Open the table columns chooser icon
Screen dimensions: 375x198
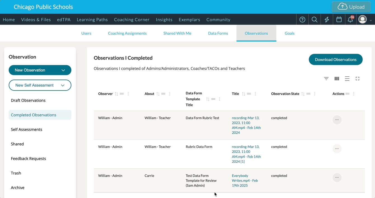coord(337,79)
